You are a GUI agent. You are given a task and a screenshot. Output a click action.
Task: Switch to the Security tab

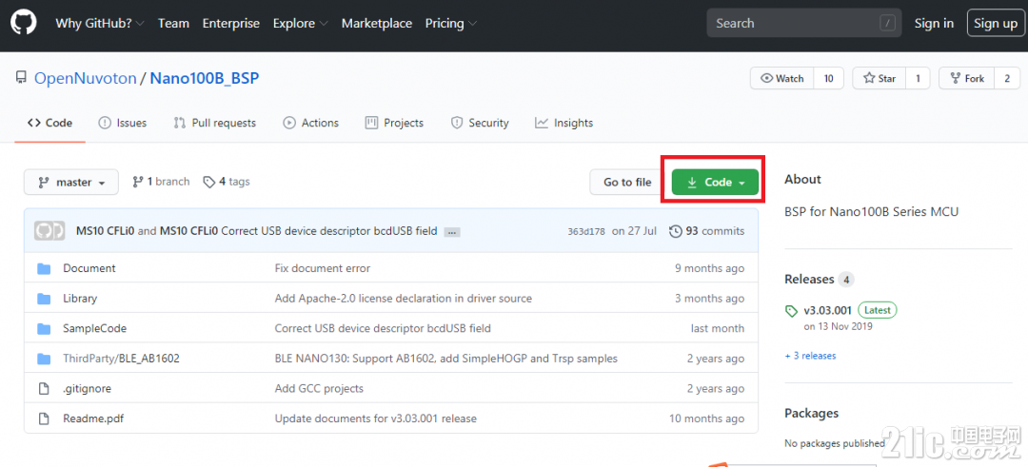tap(480, 123)
